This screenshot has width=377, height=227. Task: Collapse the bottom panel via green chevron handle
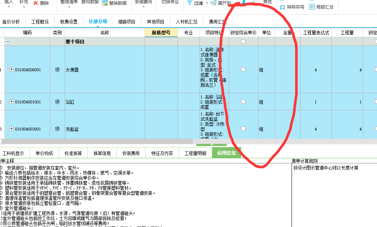point(211,145)
